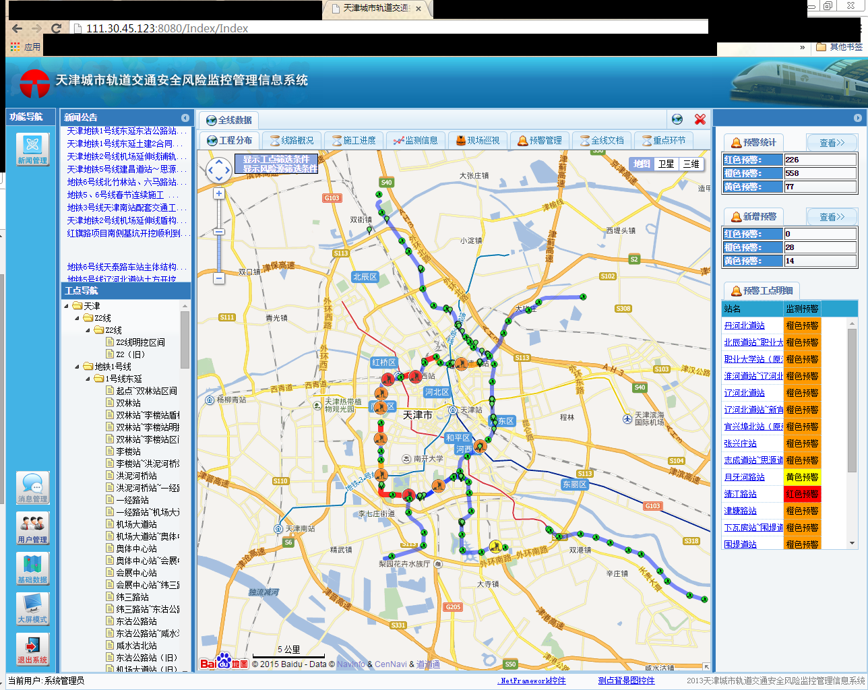Screen dimensions: 868x690
Task: Click 显示工点筛选条件 on the map
Action: (x=276, y=160)
